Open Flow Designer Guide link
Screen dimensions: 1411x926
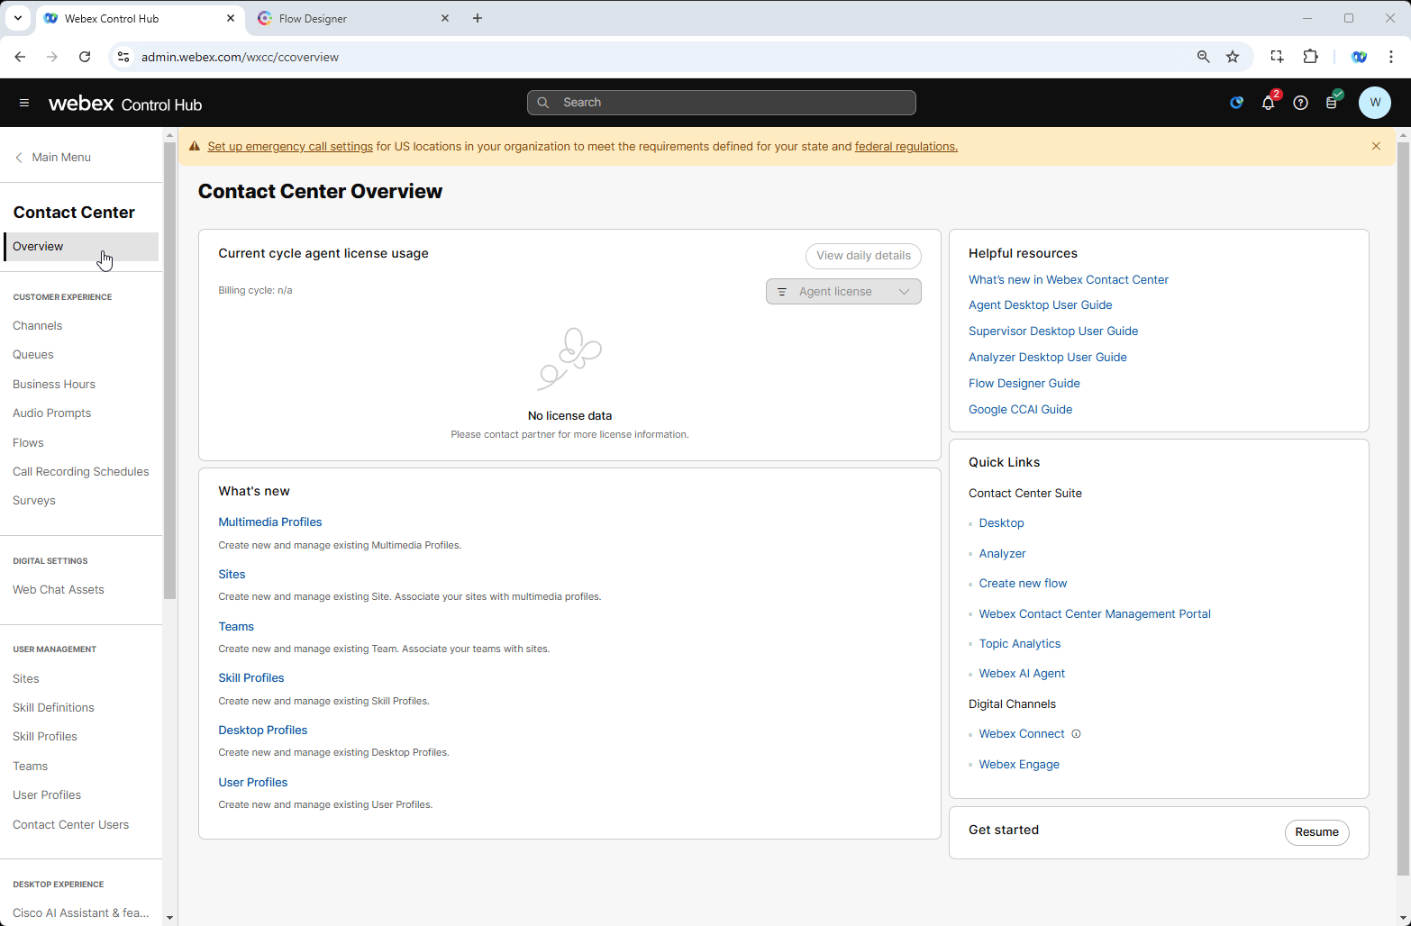click(x=1024, y=384)
